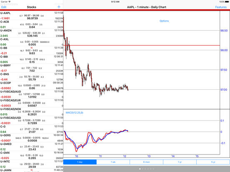Select the C-G stock row

click(x=32, y=129)
